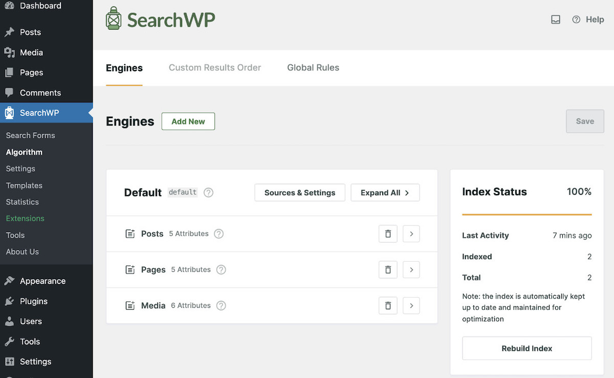
Task: Click the Appearance paintbrush icon
Action: 9,281
